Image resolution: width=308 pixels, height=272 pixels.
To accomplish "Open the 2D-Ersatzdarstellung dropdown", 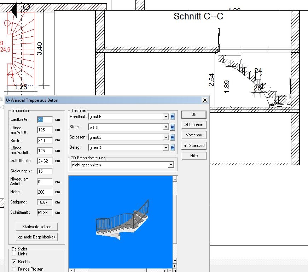I will coord(171,165).
